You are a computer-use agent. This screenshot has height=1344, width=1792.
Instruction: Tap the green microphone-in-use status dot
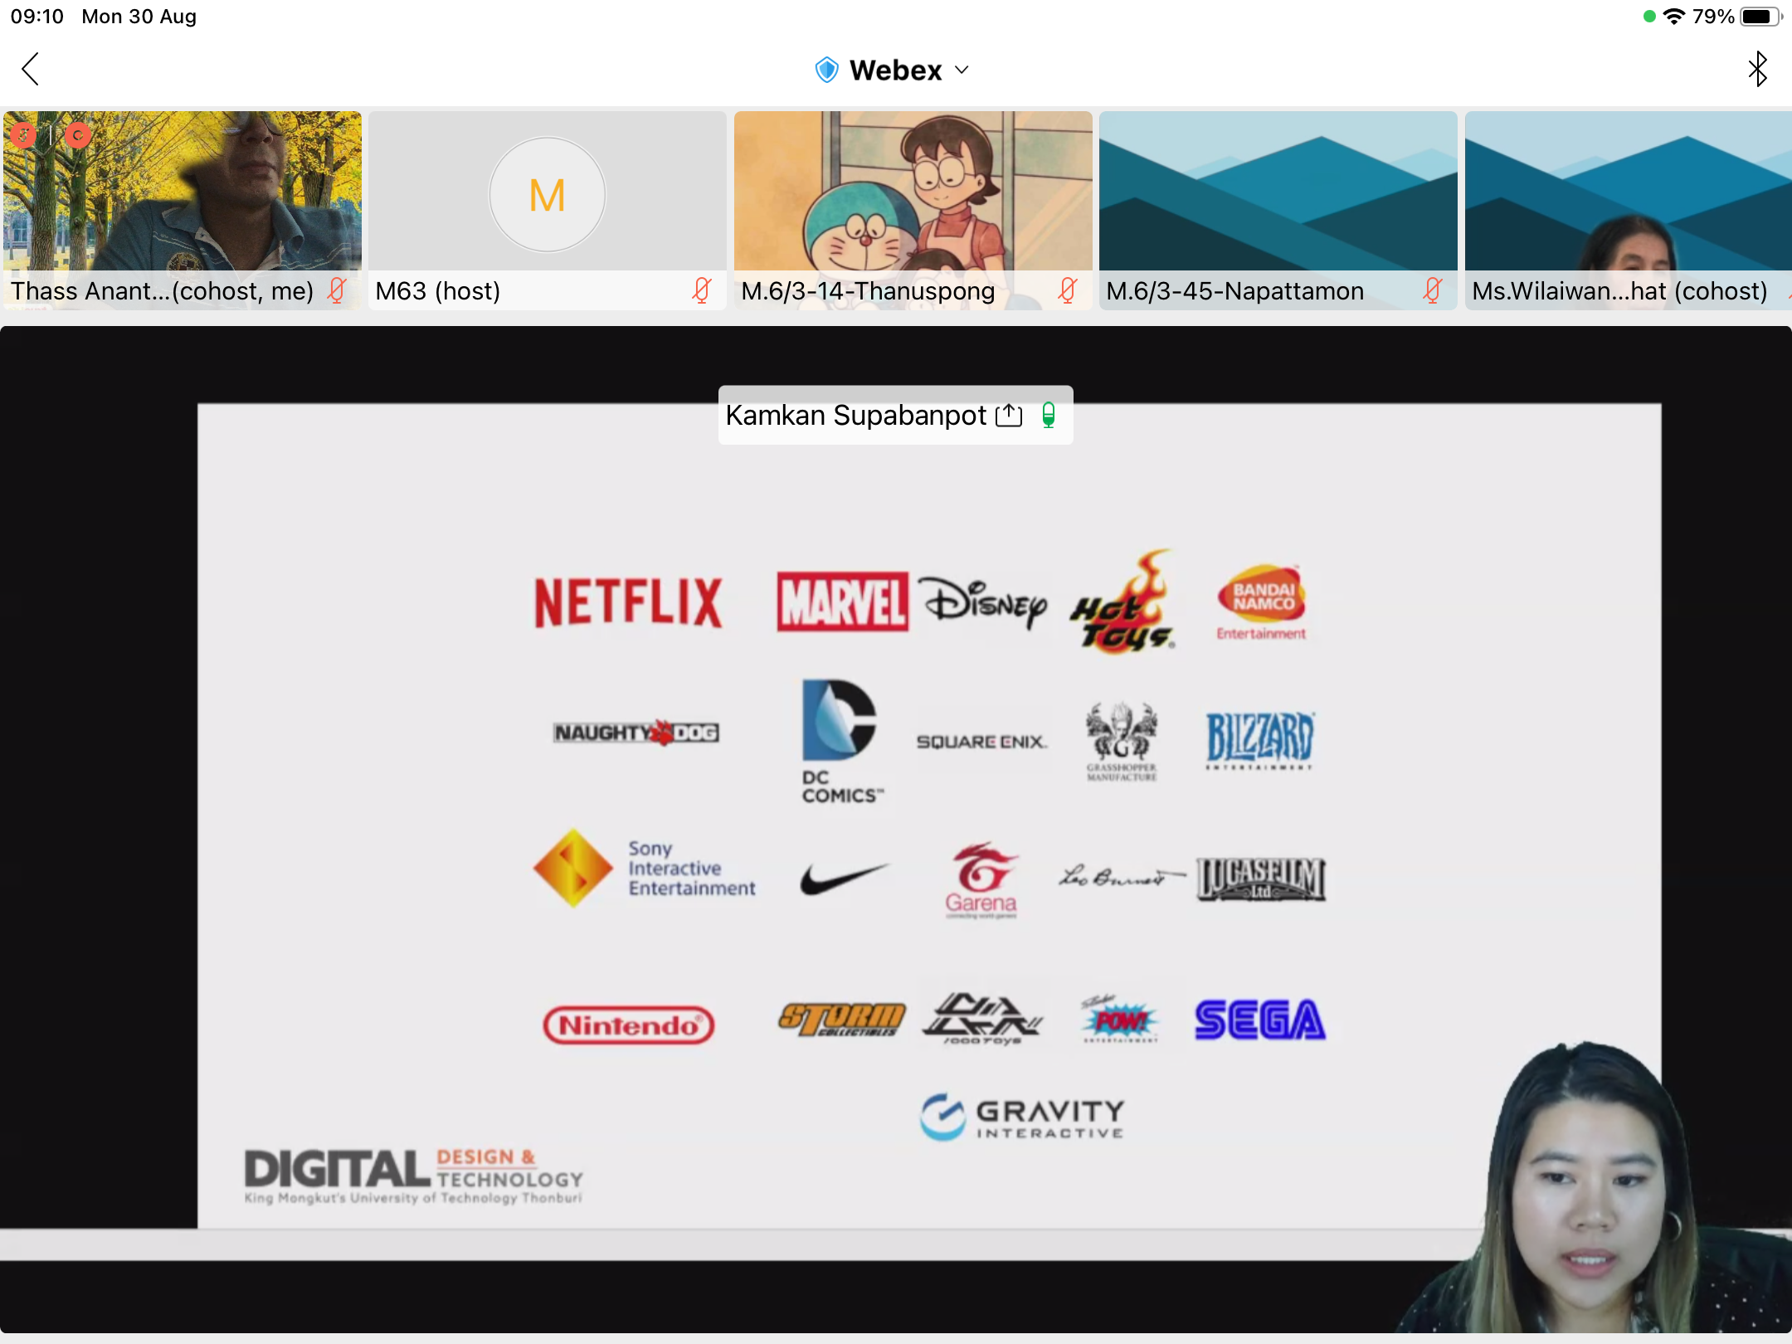(1649, 17)
